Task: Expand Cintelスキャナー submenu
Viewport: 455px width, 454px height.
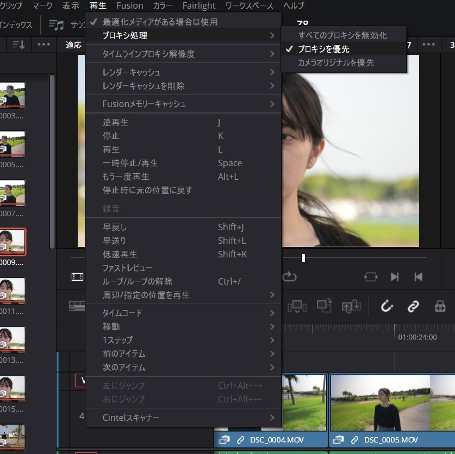Action: coord(183,418)
